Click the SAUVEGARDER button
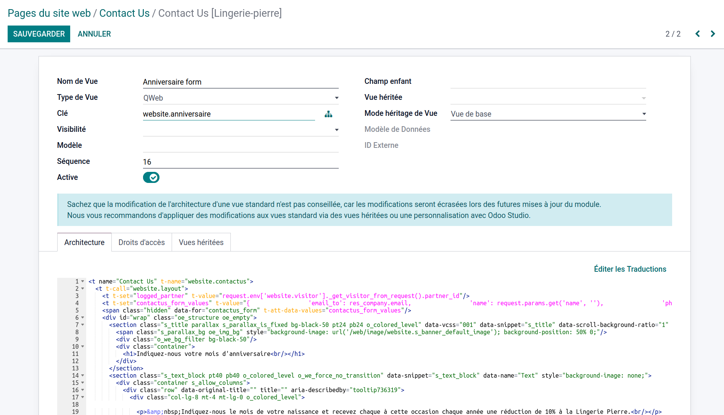This screenshot has width=724, height=415. coord(39,34)
